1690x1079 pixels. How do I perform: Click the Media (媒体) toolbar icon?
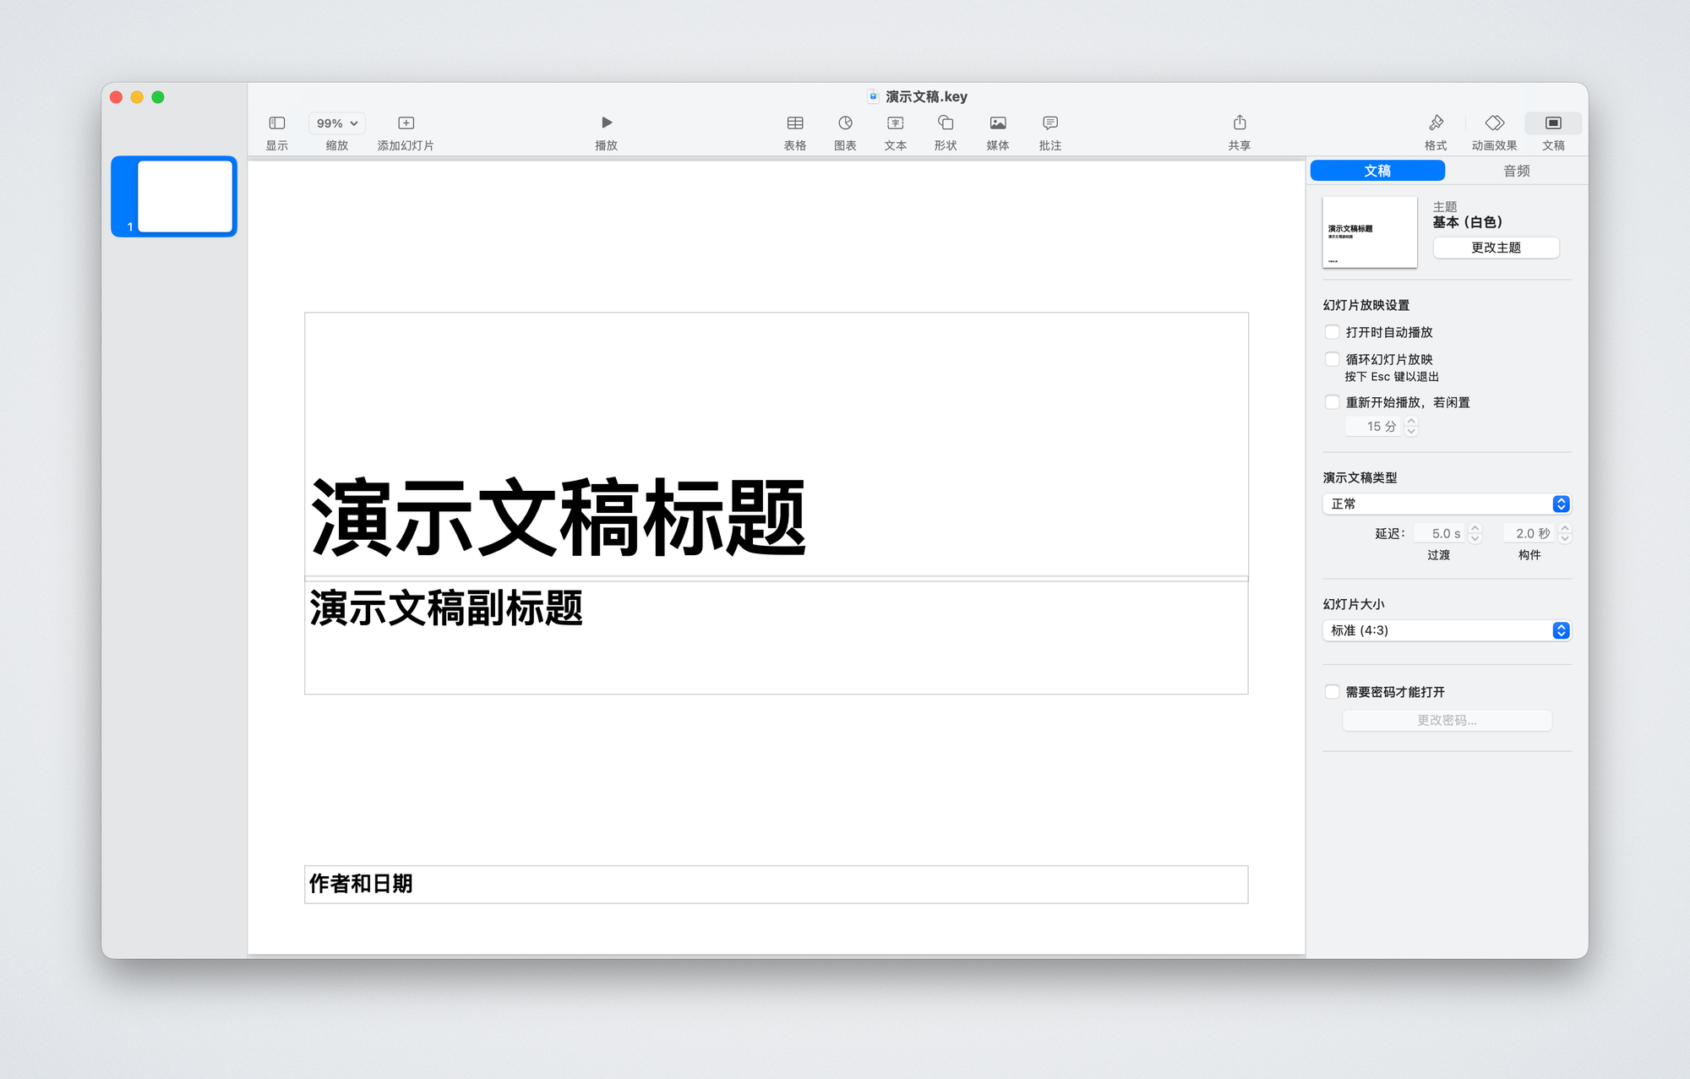(x=998, y=123)
